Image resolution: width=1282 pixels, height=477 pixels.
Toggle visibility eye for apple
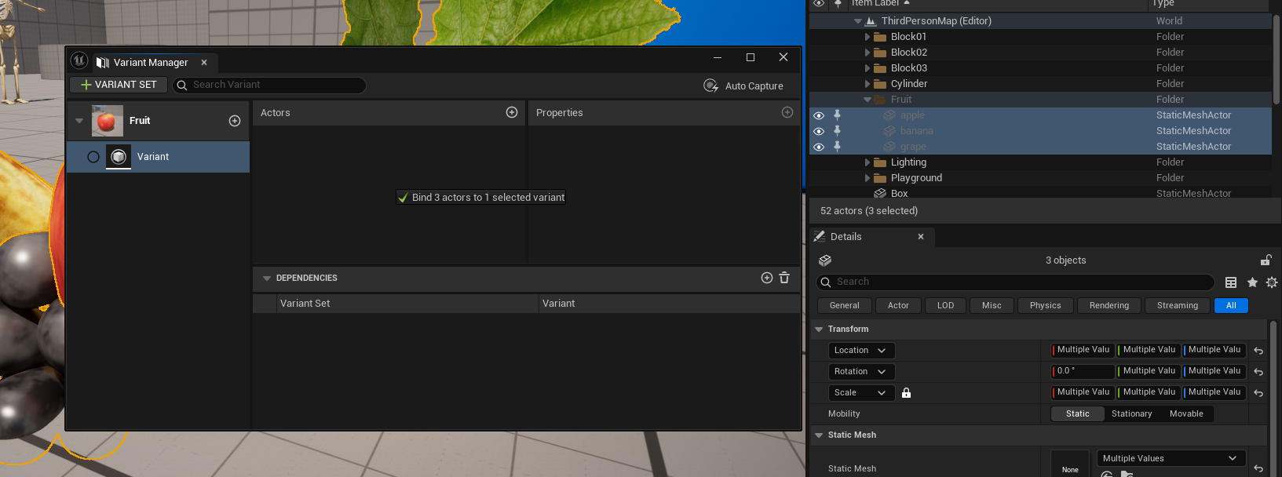point(819,115)
